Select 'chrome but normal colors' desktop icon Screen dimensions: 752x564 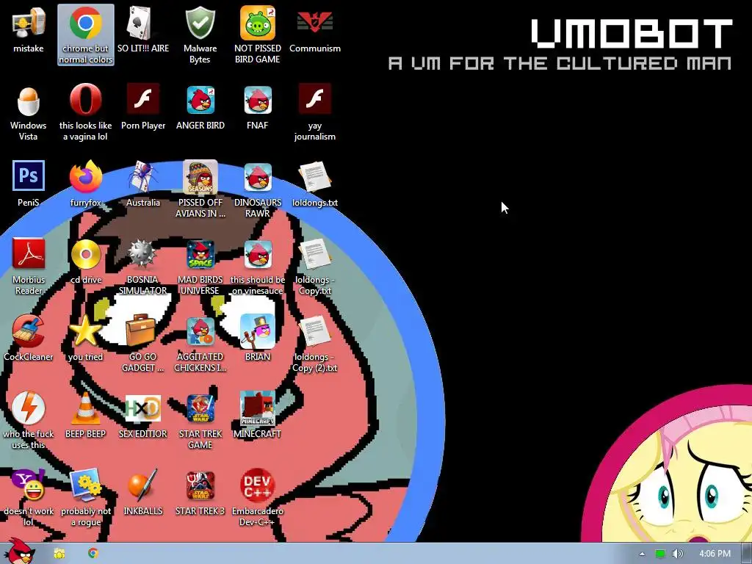86,35
